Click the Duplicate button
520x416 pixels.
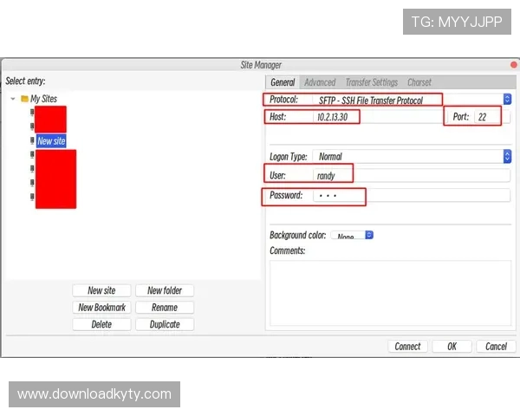point(165,324)
